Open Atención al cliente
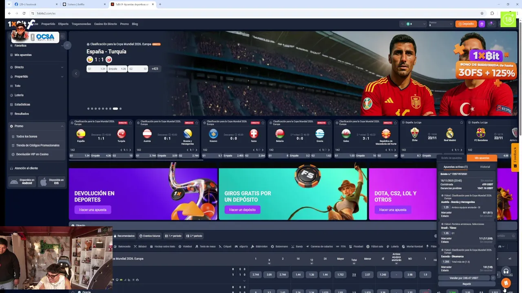This screenshot has width=522, height=293. point(26,168)
